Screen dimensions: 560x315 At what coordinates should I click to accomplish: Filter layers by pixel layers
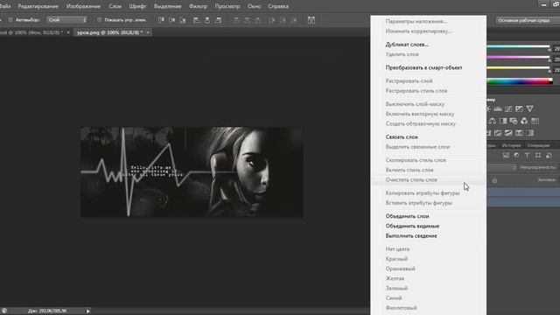[506, 156]
